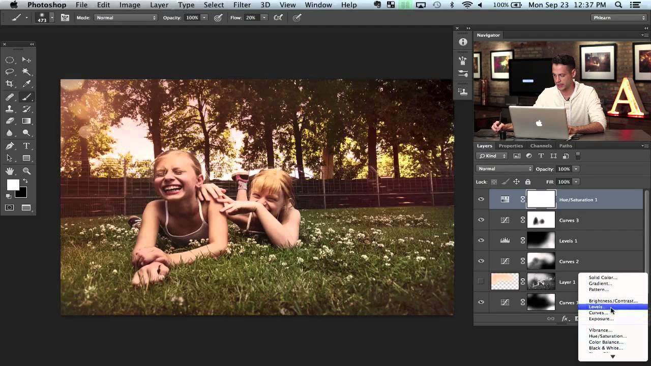Hide the Levels 1 layer
Screen dimensions: 651x366
tap(481, 240)
